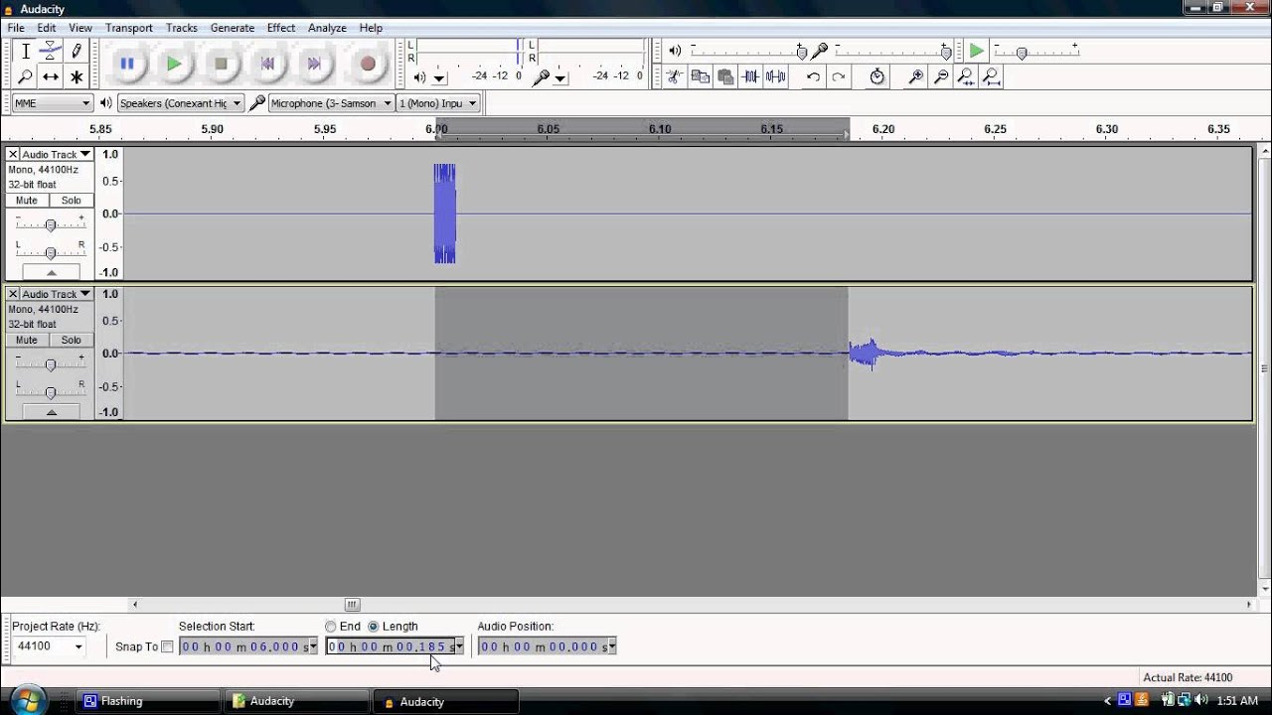Collapse the first audio track
This screenshot has width=1272, height=715.
click(51, 272)
